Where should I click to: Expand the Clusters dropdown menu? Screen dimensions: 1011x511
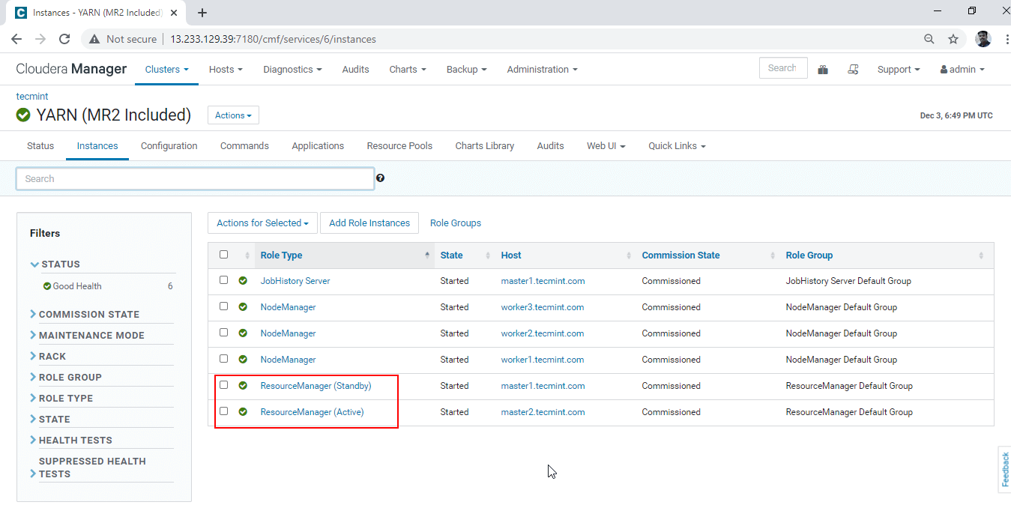click(x=166, y=70)
